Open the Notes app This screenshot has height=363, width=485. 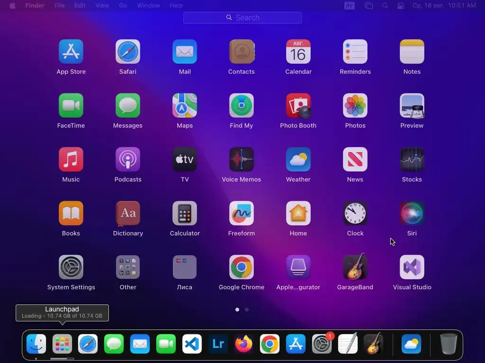(x=412, y=52)
